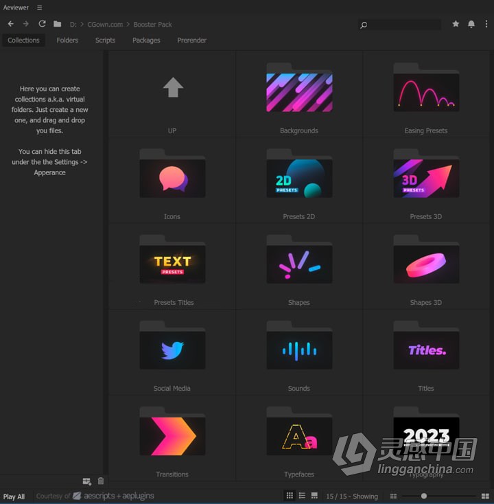This screenshot has height=504, width=494.
Task: Open notifications bell icon
Action: 471,24
